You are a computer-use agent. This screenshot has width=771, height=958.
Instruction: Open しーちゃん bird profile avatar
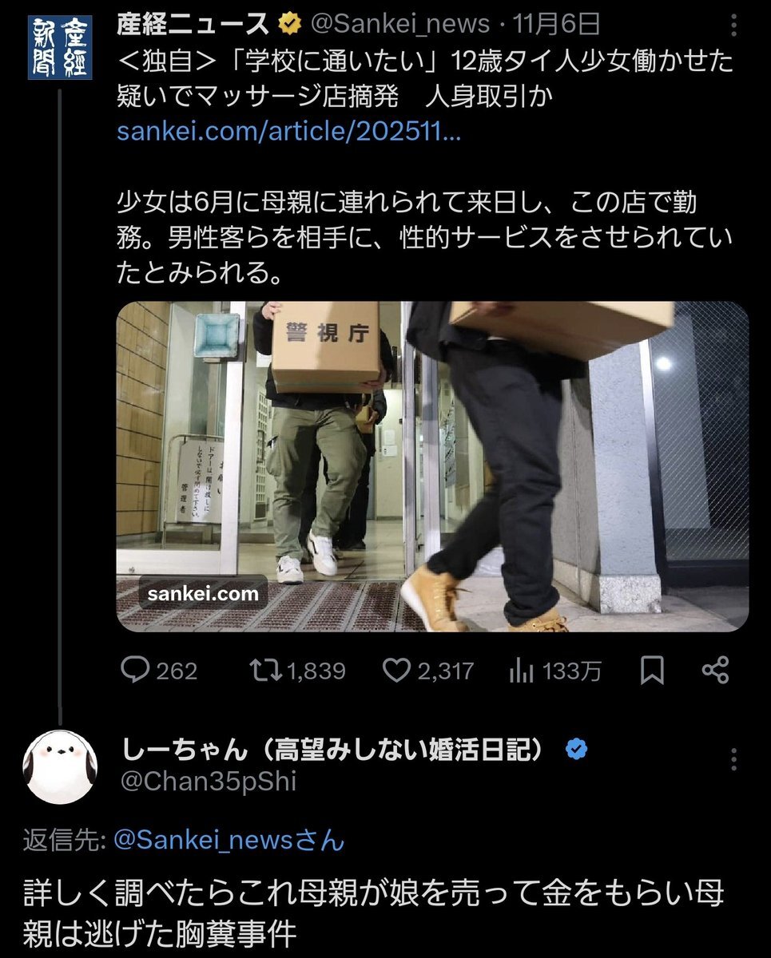pyautogui.click(x=61, y=767)
